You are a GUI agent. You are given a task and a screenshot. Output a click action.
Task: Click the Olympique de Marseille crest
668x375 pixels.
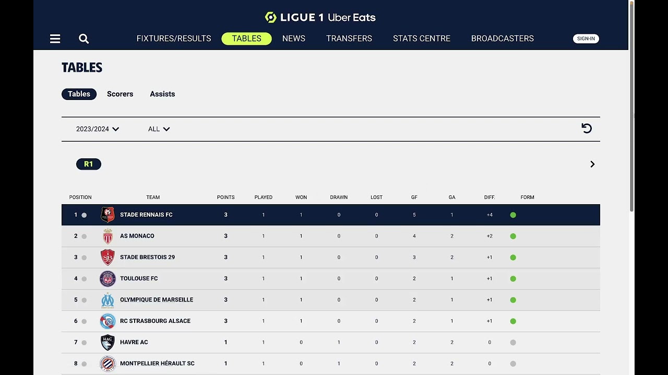pyautogui.click(x=108, y=300)
